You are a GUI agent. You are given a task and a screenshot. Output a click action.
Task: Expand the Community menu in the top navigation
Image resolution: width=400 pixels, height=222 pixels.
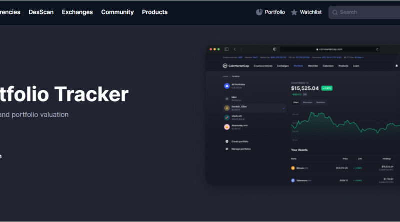coord(117,12)
